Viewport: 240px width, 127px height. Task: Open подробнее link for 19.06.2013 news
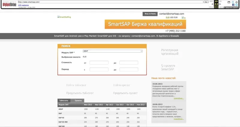179,99
